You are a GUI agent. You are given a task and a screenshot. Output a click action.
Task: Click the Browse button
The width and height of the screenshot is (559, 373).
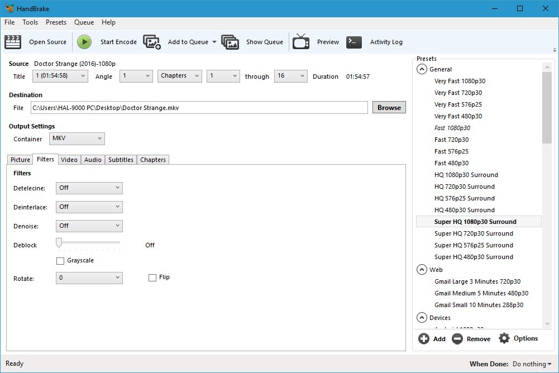click(x=389, y=108)
